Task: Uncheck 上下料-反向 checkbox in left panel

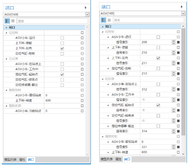Action: 62,48
